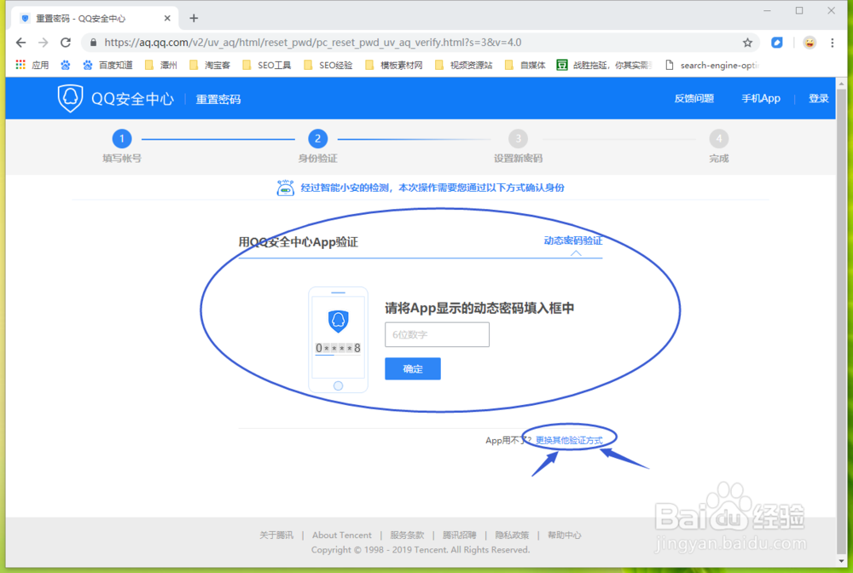Open the 淘宝客 bookmark folder
This screenshot has width=853, height=573.
click(x=210, y=66)
